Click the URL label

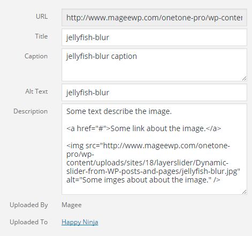click(x=42, y=17)
